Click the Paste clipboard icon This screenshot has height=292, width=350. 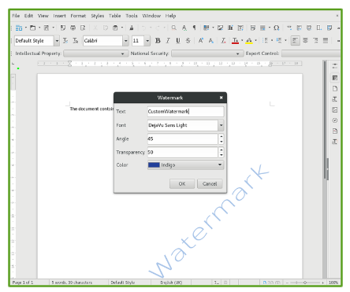point(115,28)
